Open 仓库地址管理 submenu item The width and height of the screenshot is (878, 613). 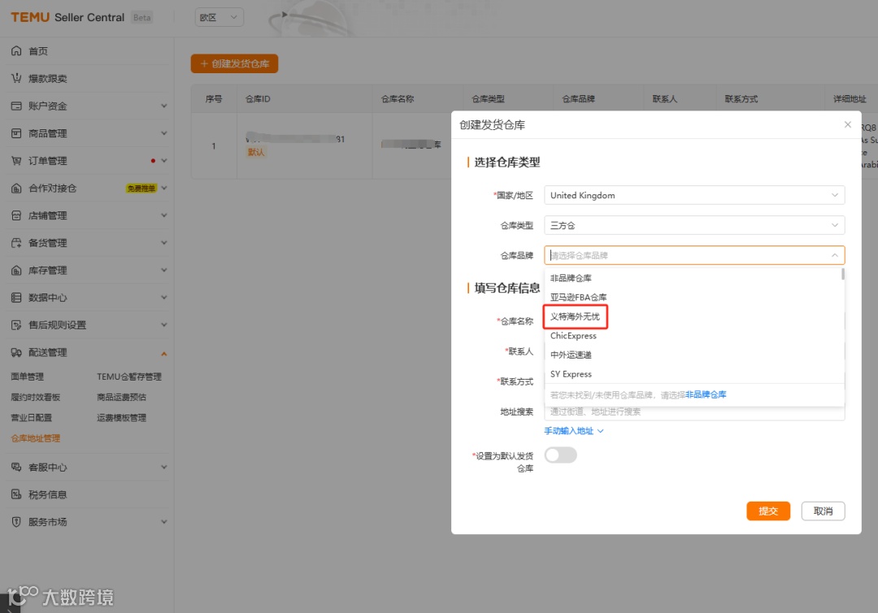(35, 438)
